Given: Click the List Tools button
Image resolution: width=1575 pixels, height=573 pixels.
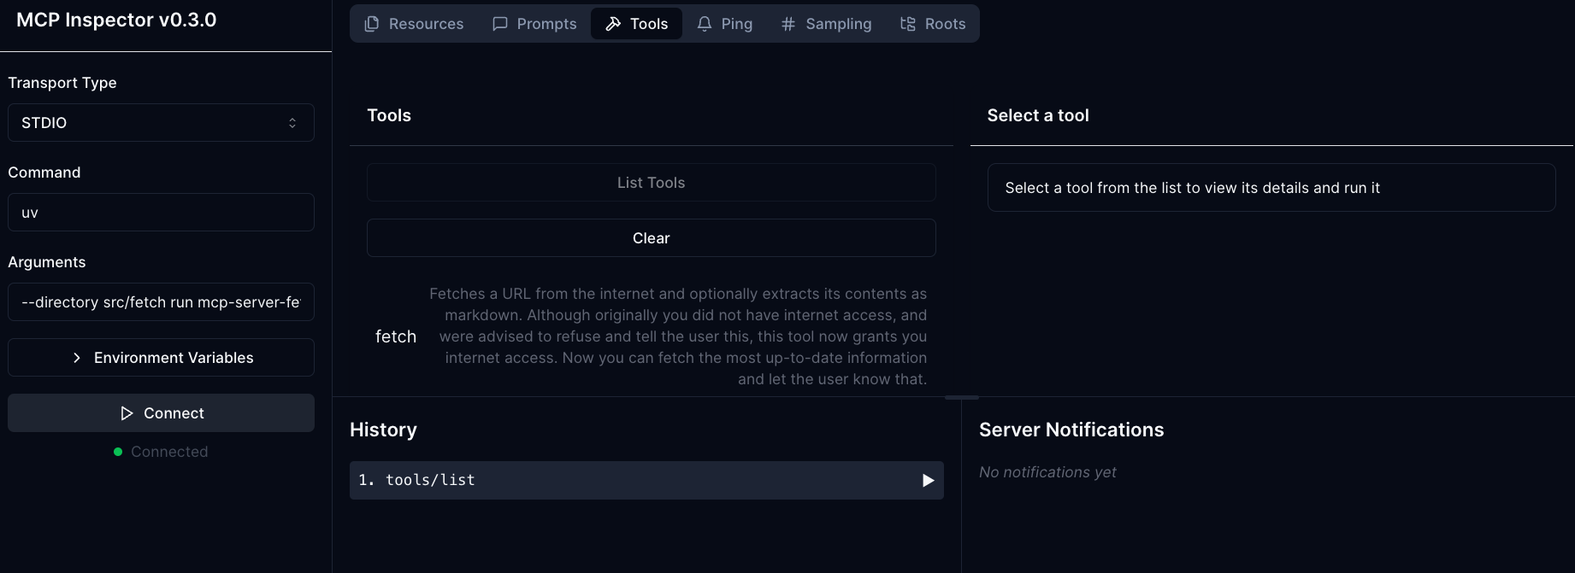Looking at the screenshot, I should 651,183.
